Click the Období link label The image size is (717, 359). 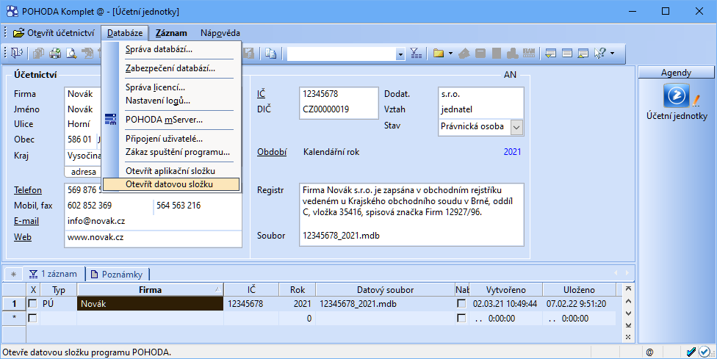coord(272,152)
